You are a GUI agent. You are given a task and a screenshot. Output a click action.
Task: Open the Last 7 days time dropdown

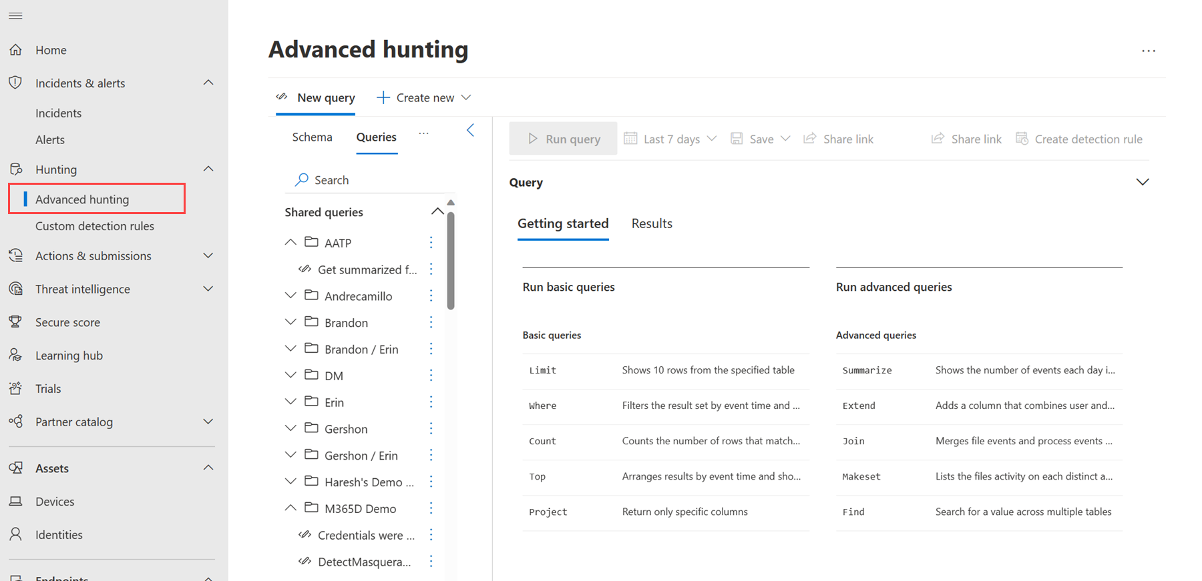click(670, 139)
